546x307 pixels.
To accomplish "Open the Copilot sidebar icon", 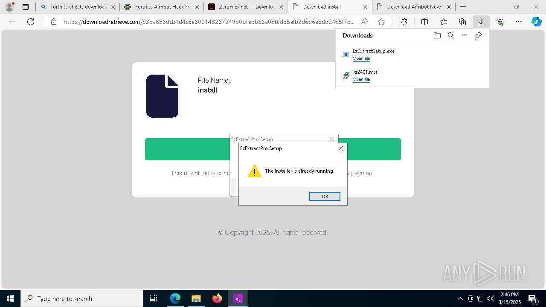I will point(536,22).
